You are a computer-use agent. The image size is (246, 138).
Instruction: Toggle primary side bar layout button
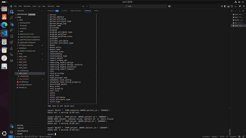225,6
